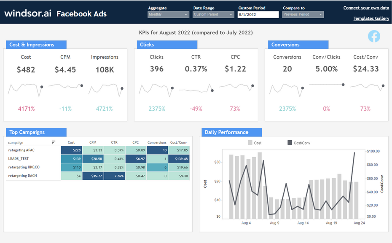
Task: Click the $9.30 Cost/Conv cell
Action: tap(179, 176)
